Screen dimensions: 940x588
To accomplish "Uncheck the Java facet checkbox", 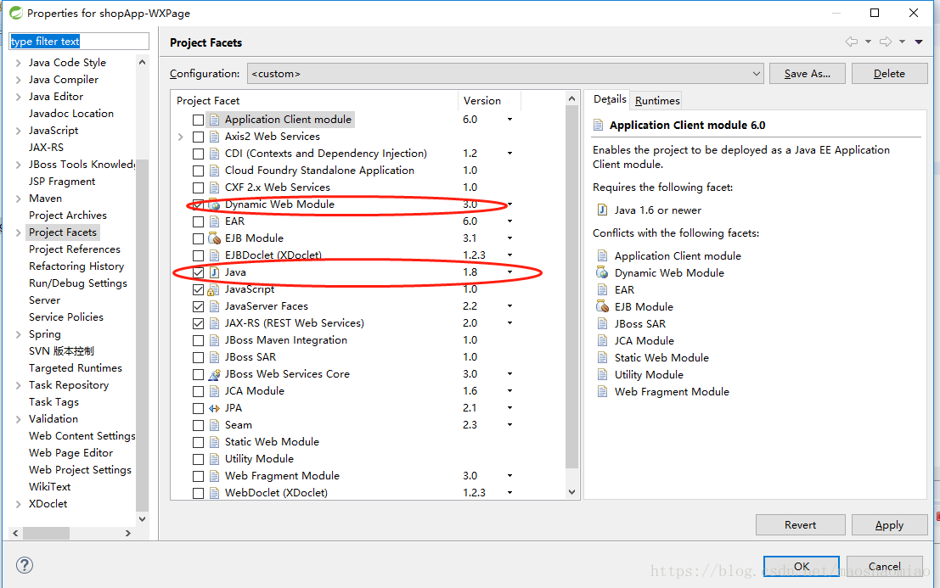I will pos(198,272).
